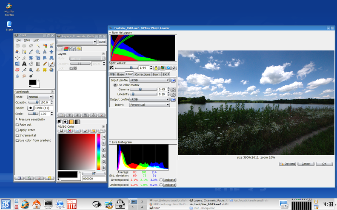Viewport: 337px width, 210px height.
Task: Pick the Zoom magnifier tool in toolbox
Action: 38,52
